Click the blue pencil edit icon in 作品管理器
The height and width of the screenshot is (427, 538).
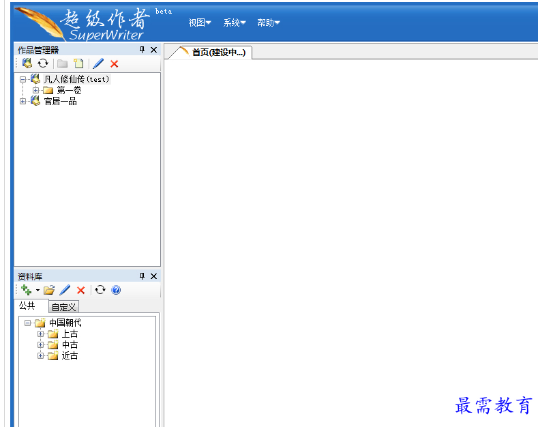click(98, 63)
